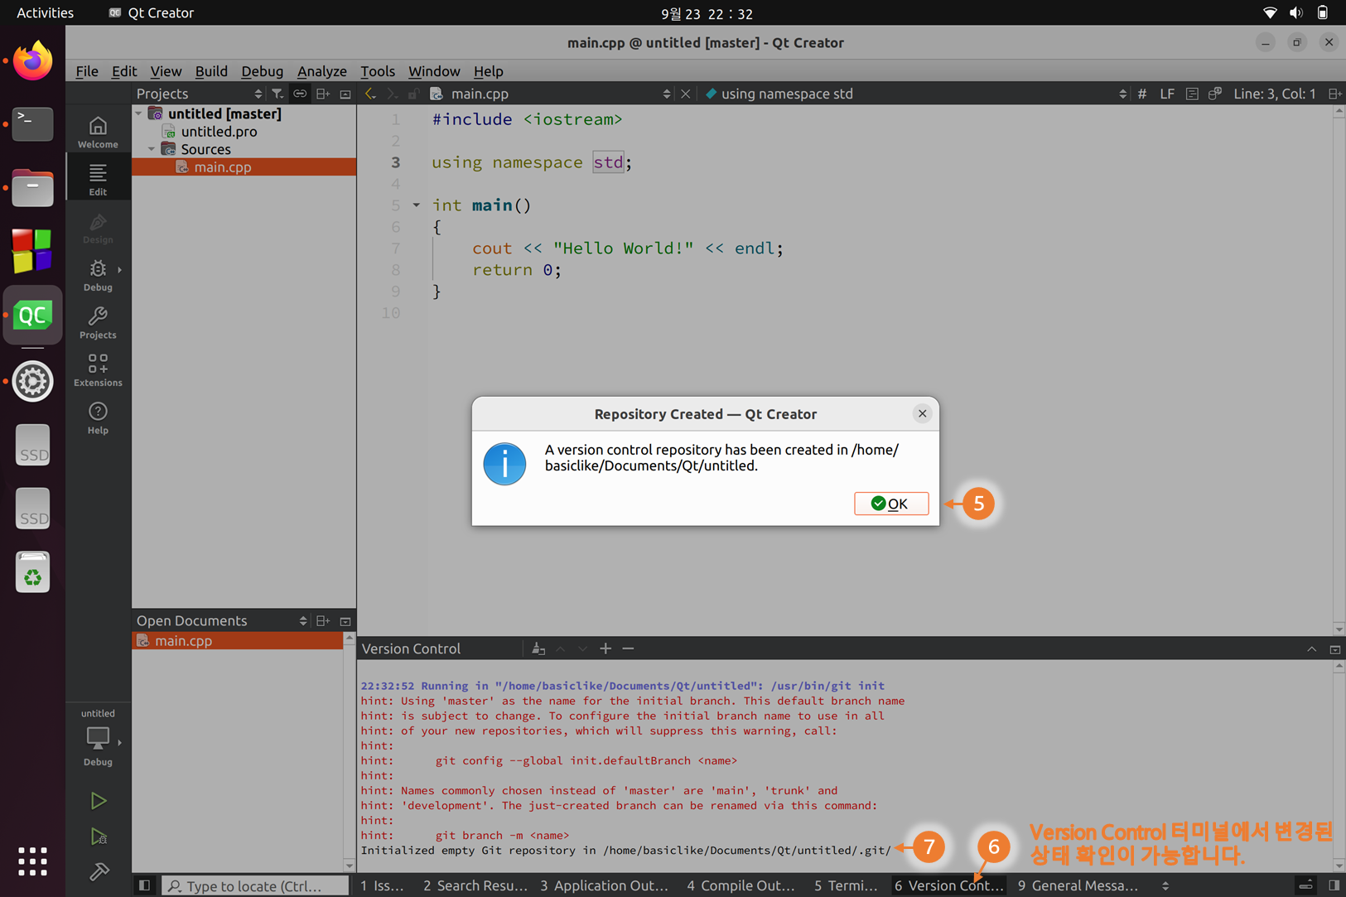Click the locator search field
The image size is (1346, 897).
[255, 885]
